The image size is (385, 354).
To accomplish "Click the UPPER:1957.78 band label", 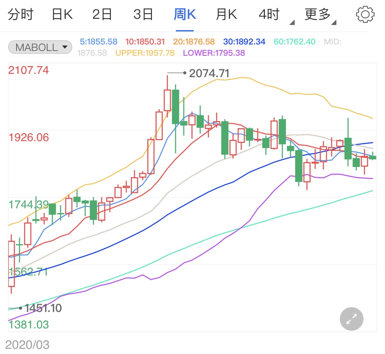I will tap(145, 53).
